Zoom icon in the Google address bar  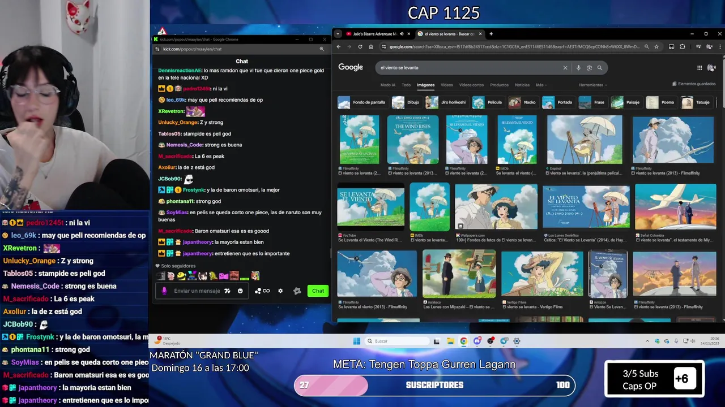646,47
